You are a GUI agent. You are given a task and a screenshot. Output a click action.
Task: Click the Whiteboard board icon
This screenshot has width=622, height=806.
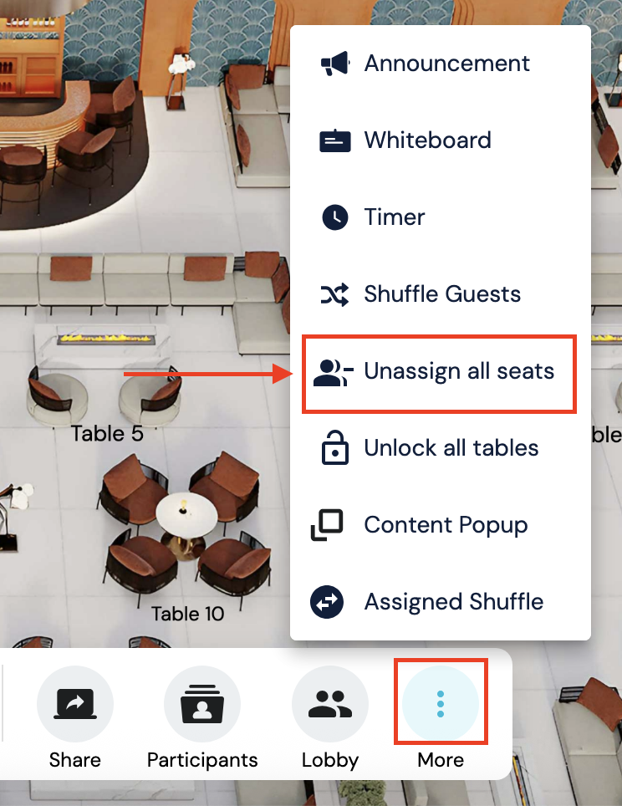(x=335, y=140)
